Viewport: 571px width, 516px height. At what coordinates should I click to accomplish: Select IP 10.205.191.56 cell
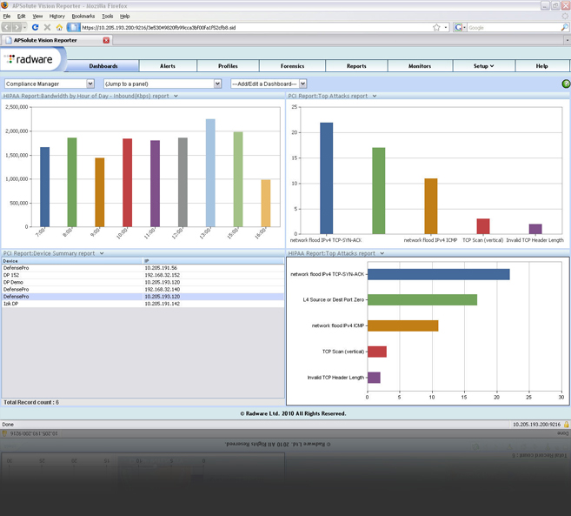161,268
